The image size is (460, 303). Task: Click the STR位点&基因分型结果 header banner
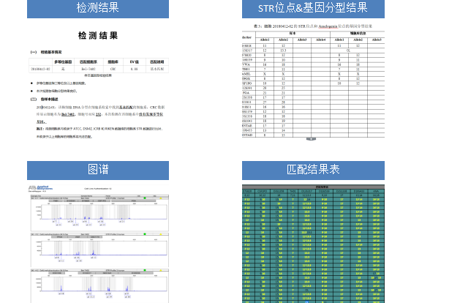(x=312, y=8)
